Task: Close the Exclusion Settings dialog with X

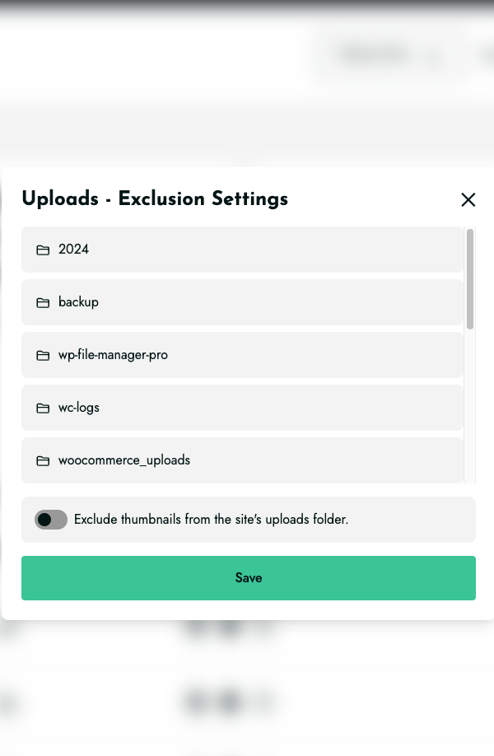Action: click(468, 199)
